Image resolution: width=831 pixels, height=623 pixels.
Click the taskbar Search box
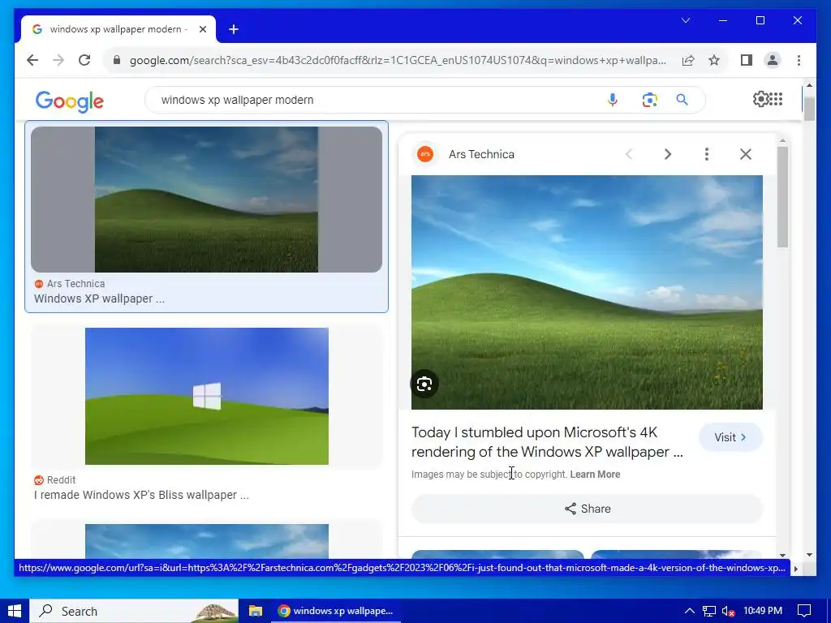pos(134,611)
